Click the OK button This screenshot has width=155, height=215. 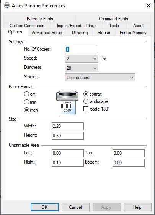(x=44, y=207)
